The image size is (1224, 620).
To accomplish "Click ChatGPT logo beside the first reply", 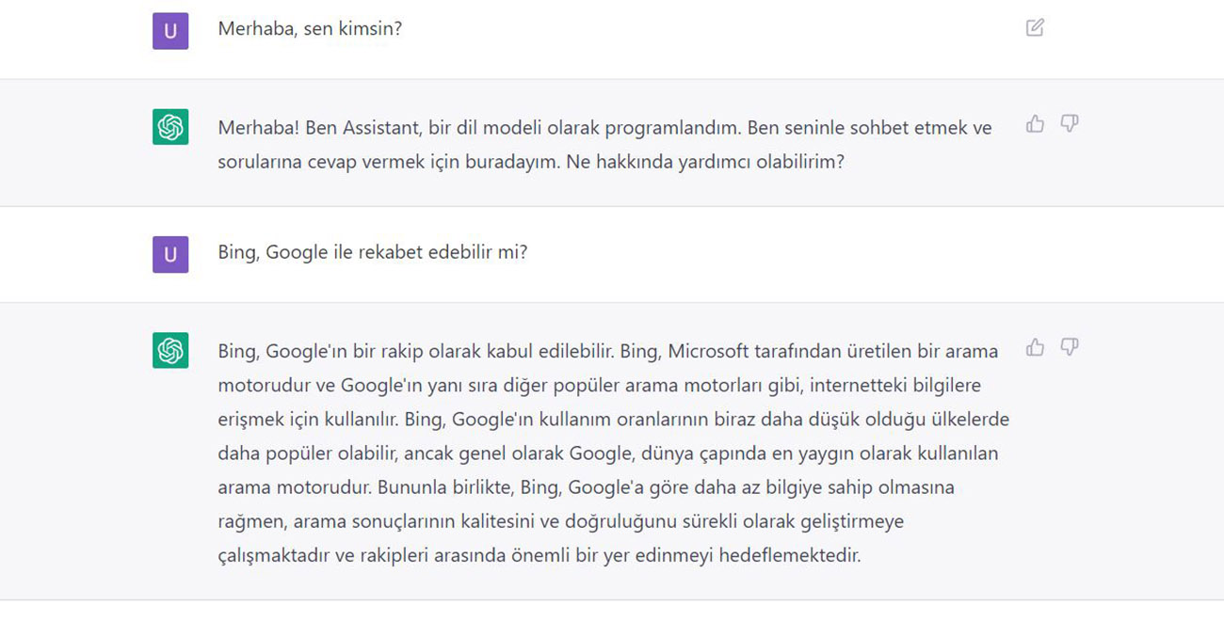I will click(x=170, y=127).
